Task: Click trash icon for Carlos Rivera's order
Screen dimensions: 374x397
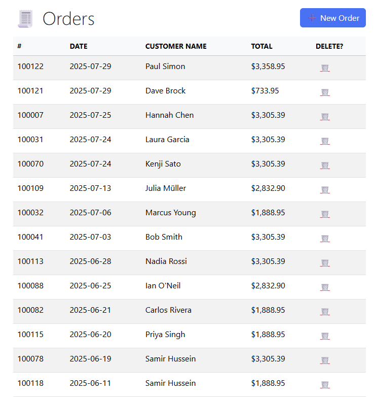Action: [x=325, y=312]
